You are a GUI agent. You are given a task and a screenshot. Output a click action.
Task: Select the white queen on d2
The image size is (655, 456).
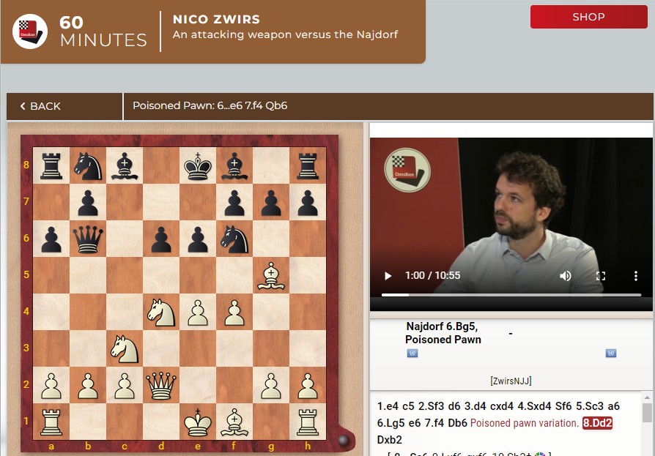pos(161,385)
